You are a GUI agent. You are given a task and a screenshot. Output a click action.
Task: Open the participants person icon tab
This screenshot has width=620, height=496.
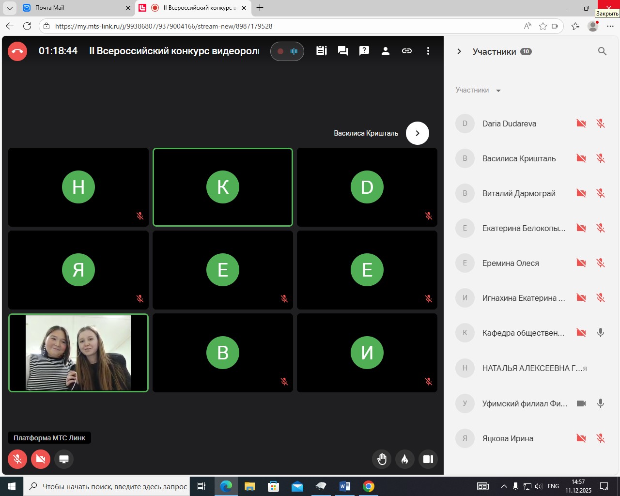[386, 51]
